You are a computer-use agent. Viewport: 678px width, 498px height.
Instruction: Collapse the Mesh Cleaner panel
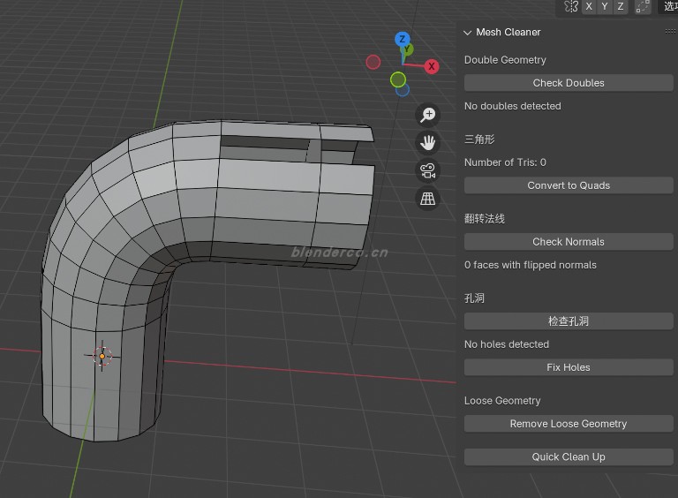467,33
